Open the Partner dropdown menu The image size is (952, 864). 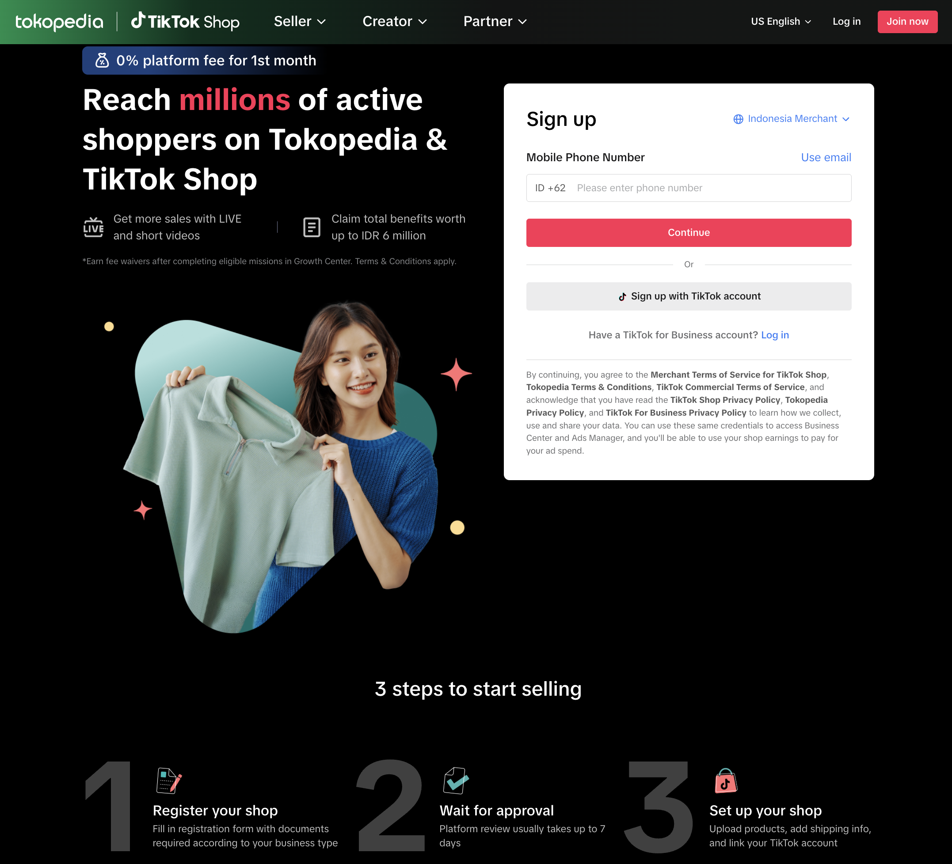[495, 22]
